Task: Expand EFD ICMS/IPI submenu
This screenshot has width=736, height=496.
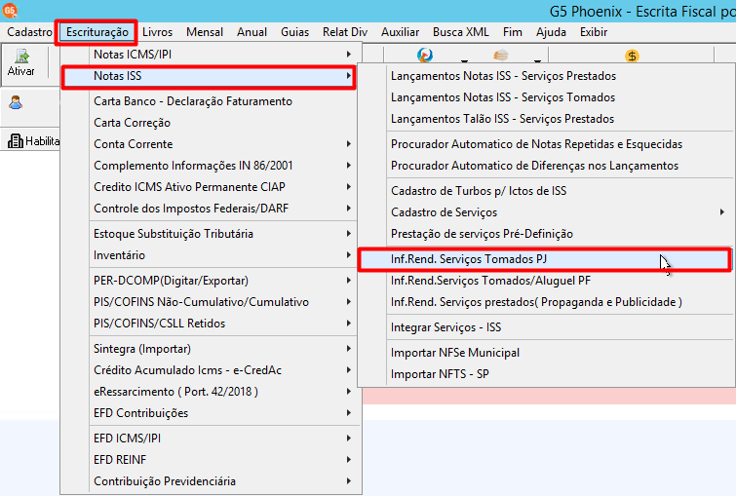Action: pyautogui.click(x=211, y=439)
